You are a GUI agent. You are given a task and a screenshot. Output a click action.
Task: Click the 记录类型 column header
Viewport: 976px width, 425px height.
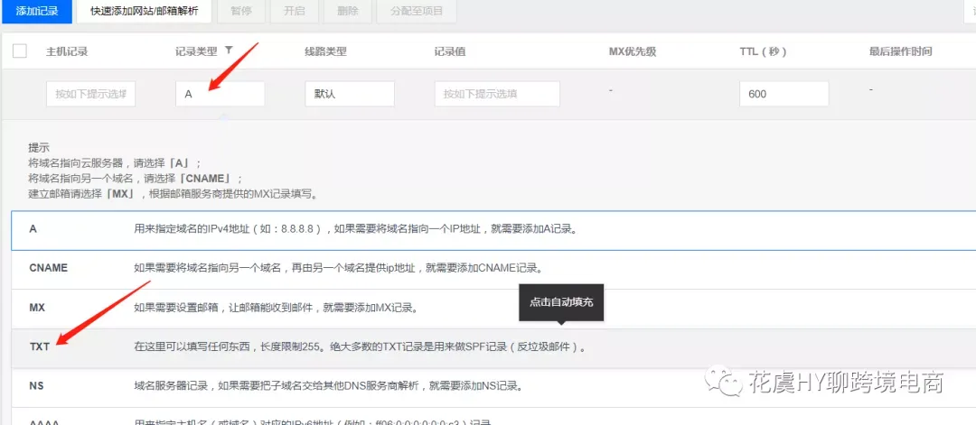tap(196, 51)
